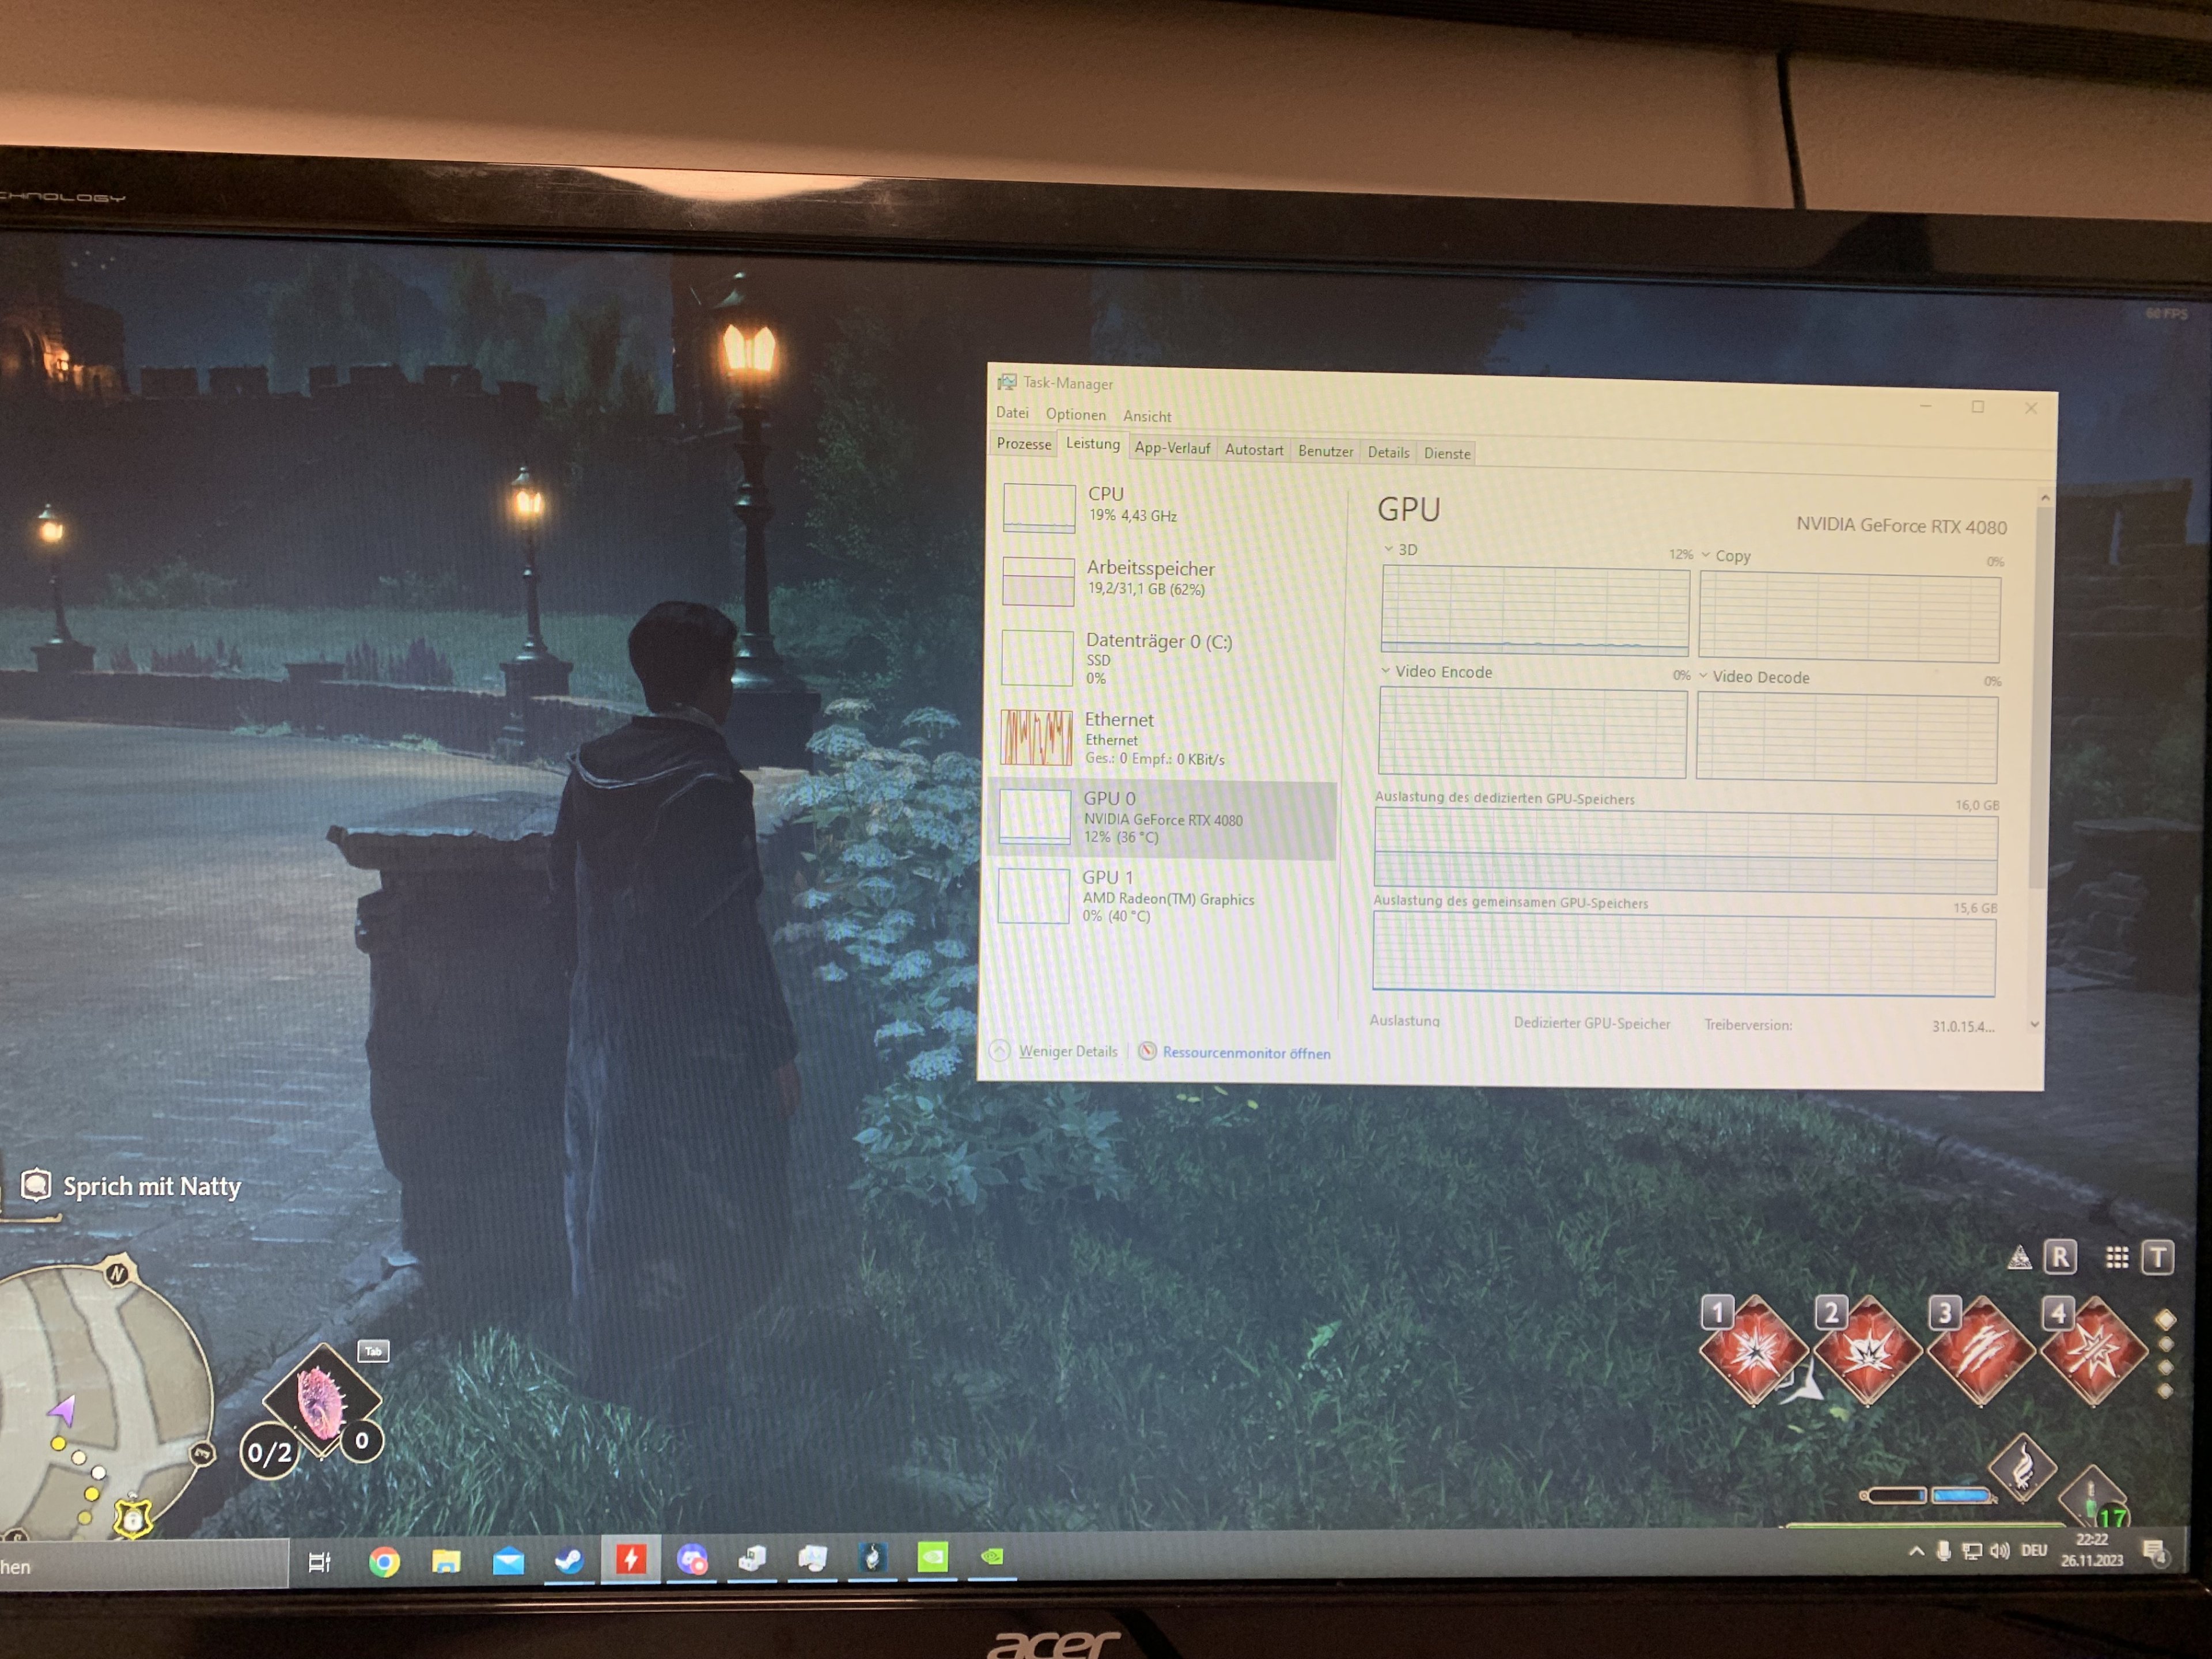Select the CPU performance entry
2212x1659 pixels.
point(1160,505)
